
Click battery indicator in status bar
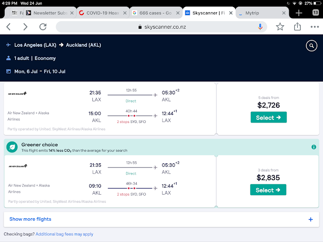(317, 4)
